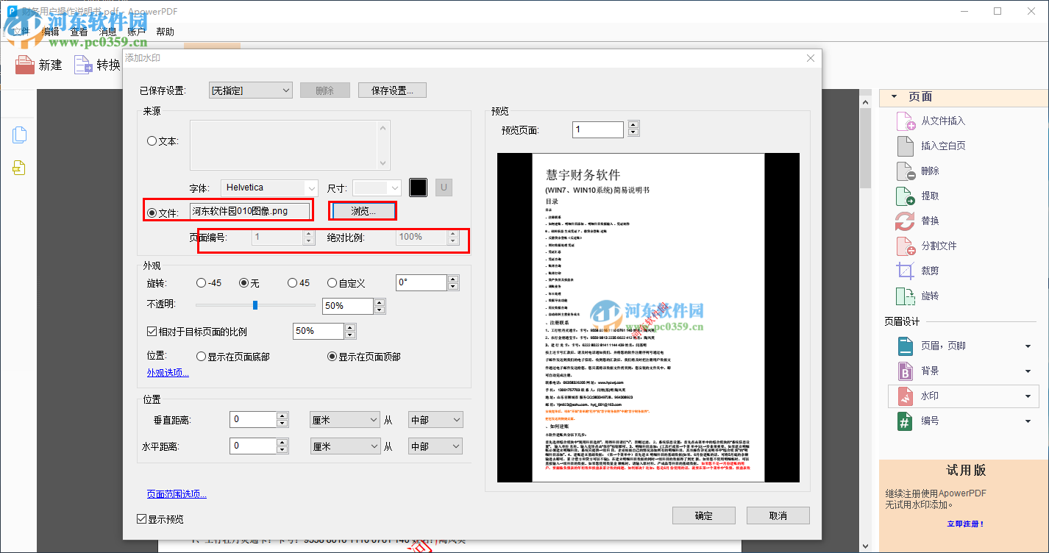Enable the 自定义 rotation option
Viewport: 1049px width, 553px height.
[332, 282]
